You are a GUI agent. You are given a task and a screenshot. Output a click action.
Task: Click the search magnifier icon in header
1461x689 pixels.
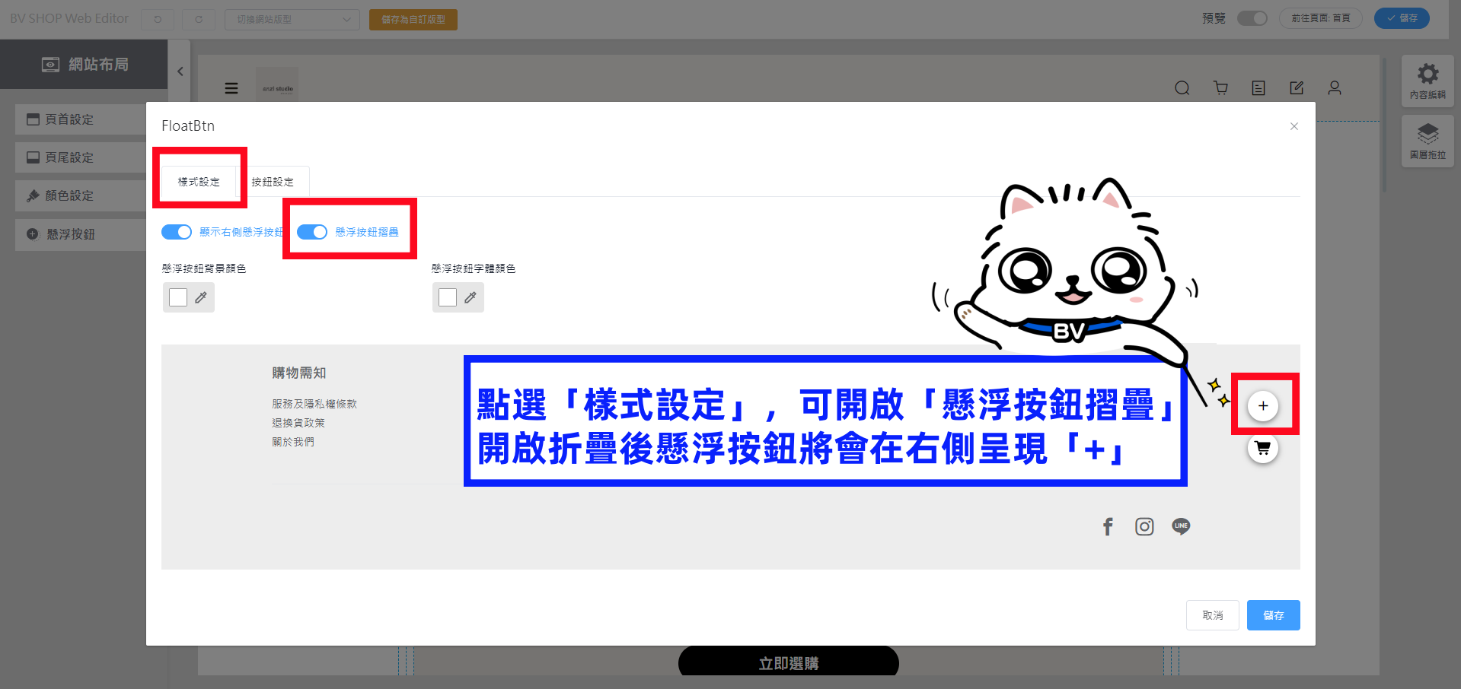(x=1182, y=88)
